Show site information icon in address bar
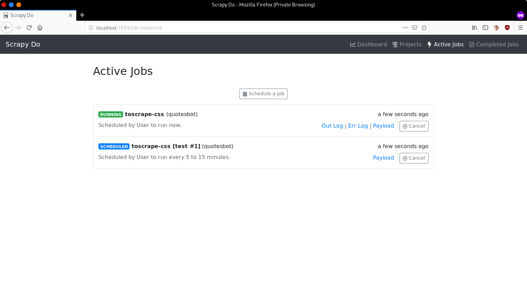Screen dimensions: 527x303 [91, 28]
